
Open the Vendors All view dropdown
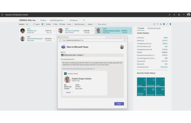click(28, 24)
